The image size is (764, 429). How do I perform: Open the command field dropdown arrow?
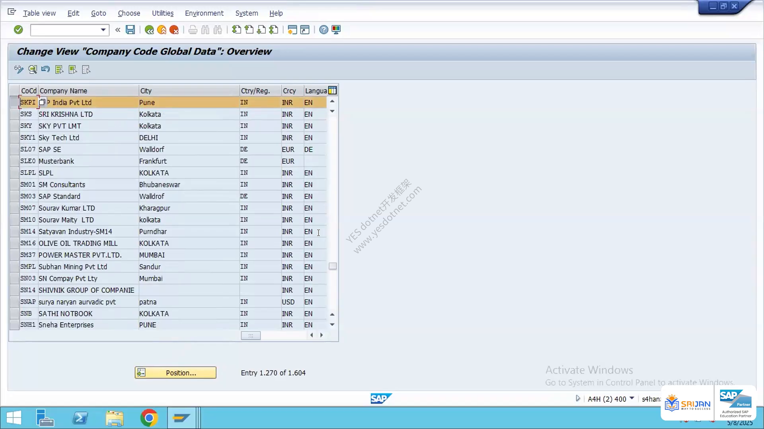(103, 30)
